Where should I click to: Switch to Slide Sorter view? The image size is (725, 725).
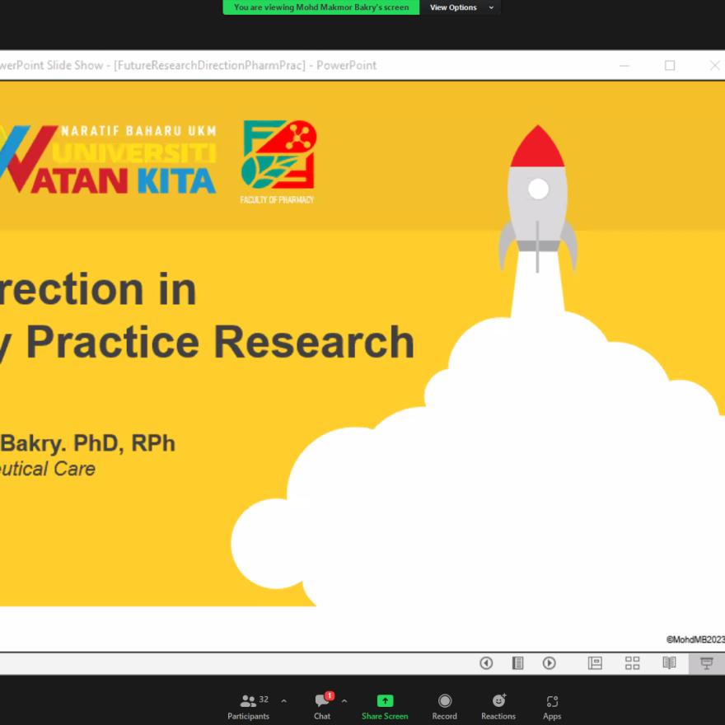pos(632,663)
